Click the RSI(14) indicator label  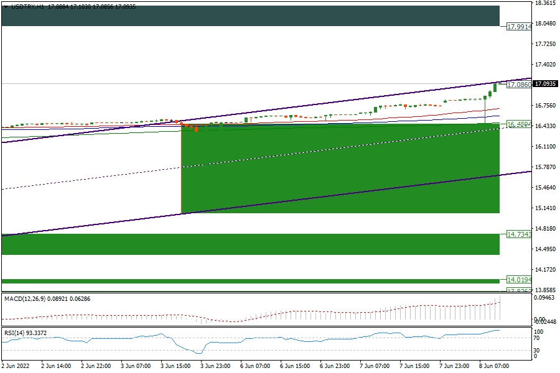pyautogui.click(x=15, y=333)
